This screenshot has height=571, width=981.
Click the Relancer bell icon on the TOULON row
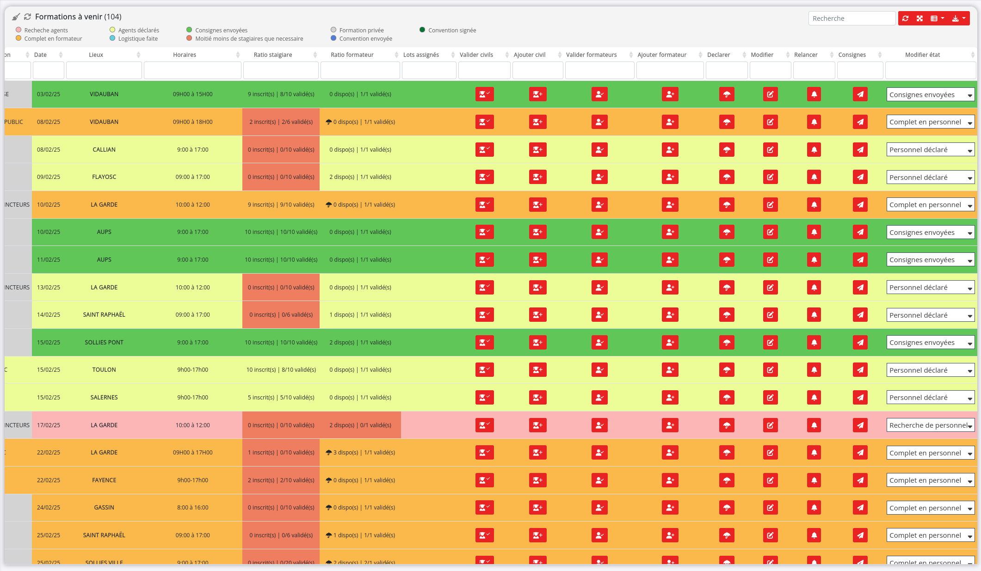tap(814, 370)
